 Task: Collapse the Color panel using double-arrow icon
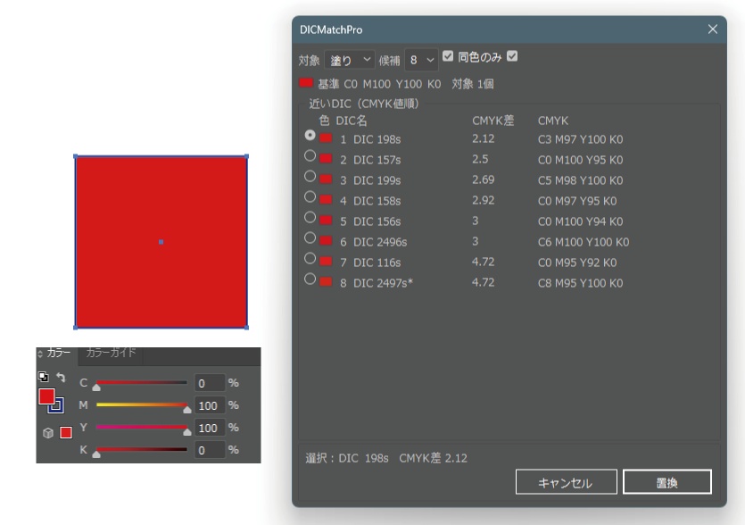point(40,354)
